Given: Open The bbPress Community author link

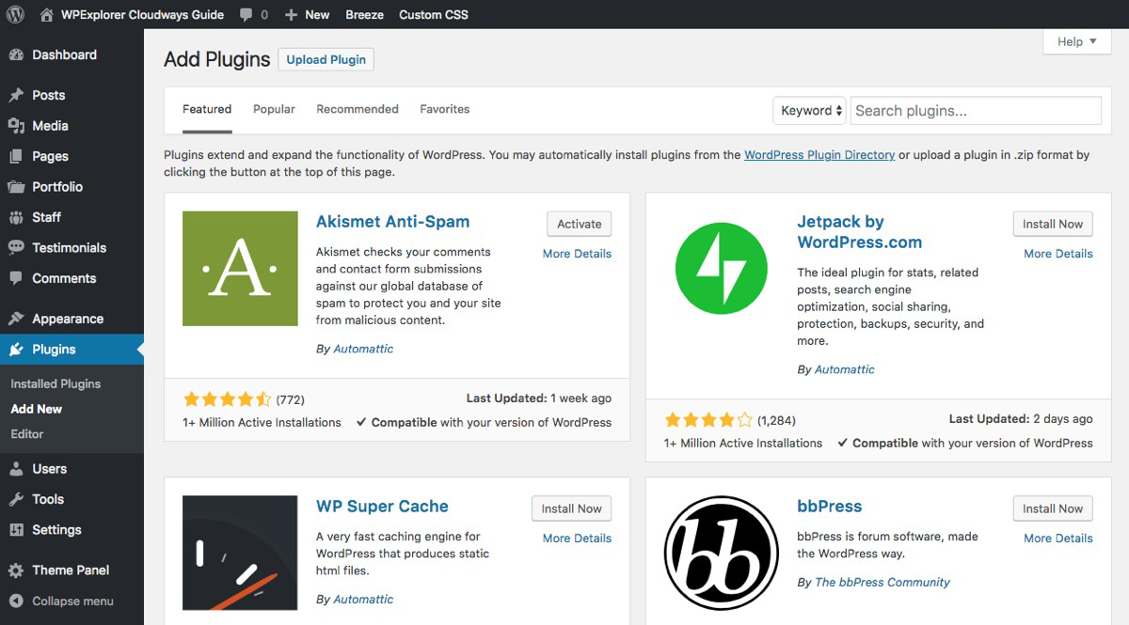Looking at the screenshot, I should (883, 583).
